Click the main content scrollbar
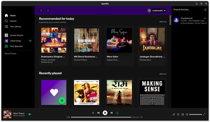Screen dimensions: 210x122 pos(170,20)
